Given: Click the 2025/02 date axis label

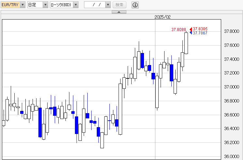Looking at the screenshot, I should (x=163, y=17).
